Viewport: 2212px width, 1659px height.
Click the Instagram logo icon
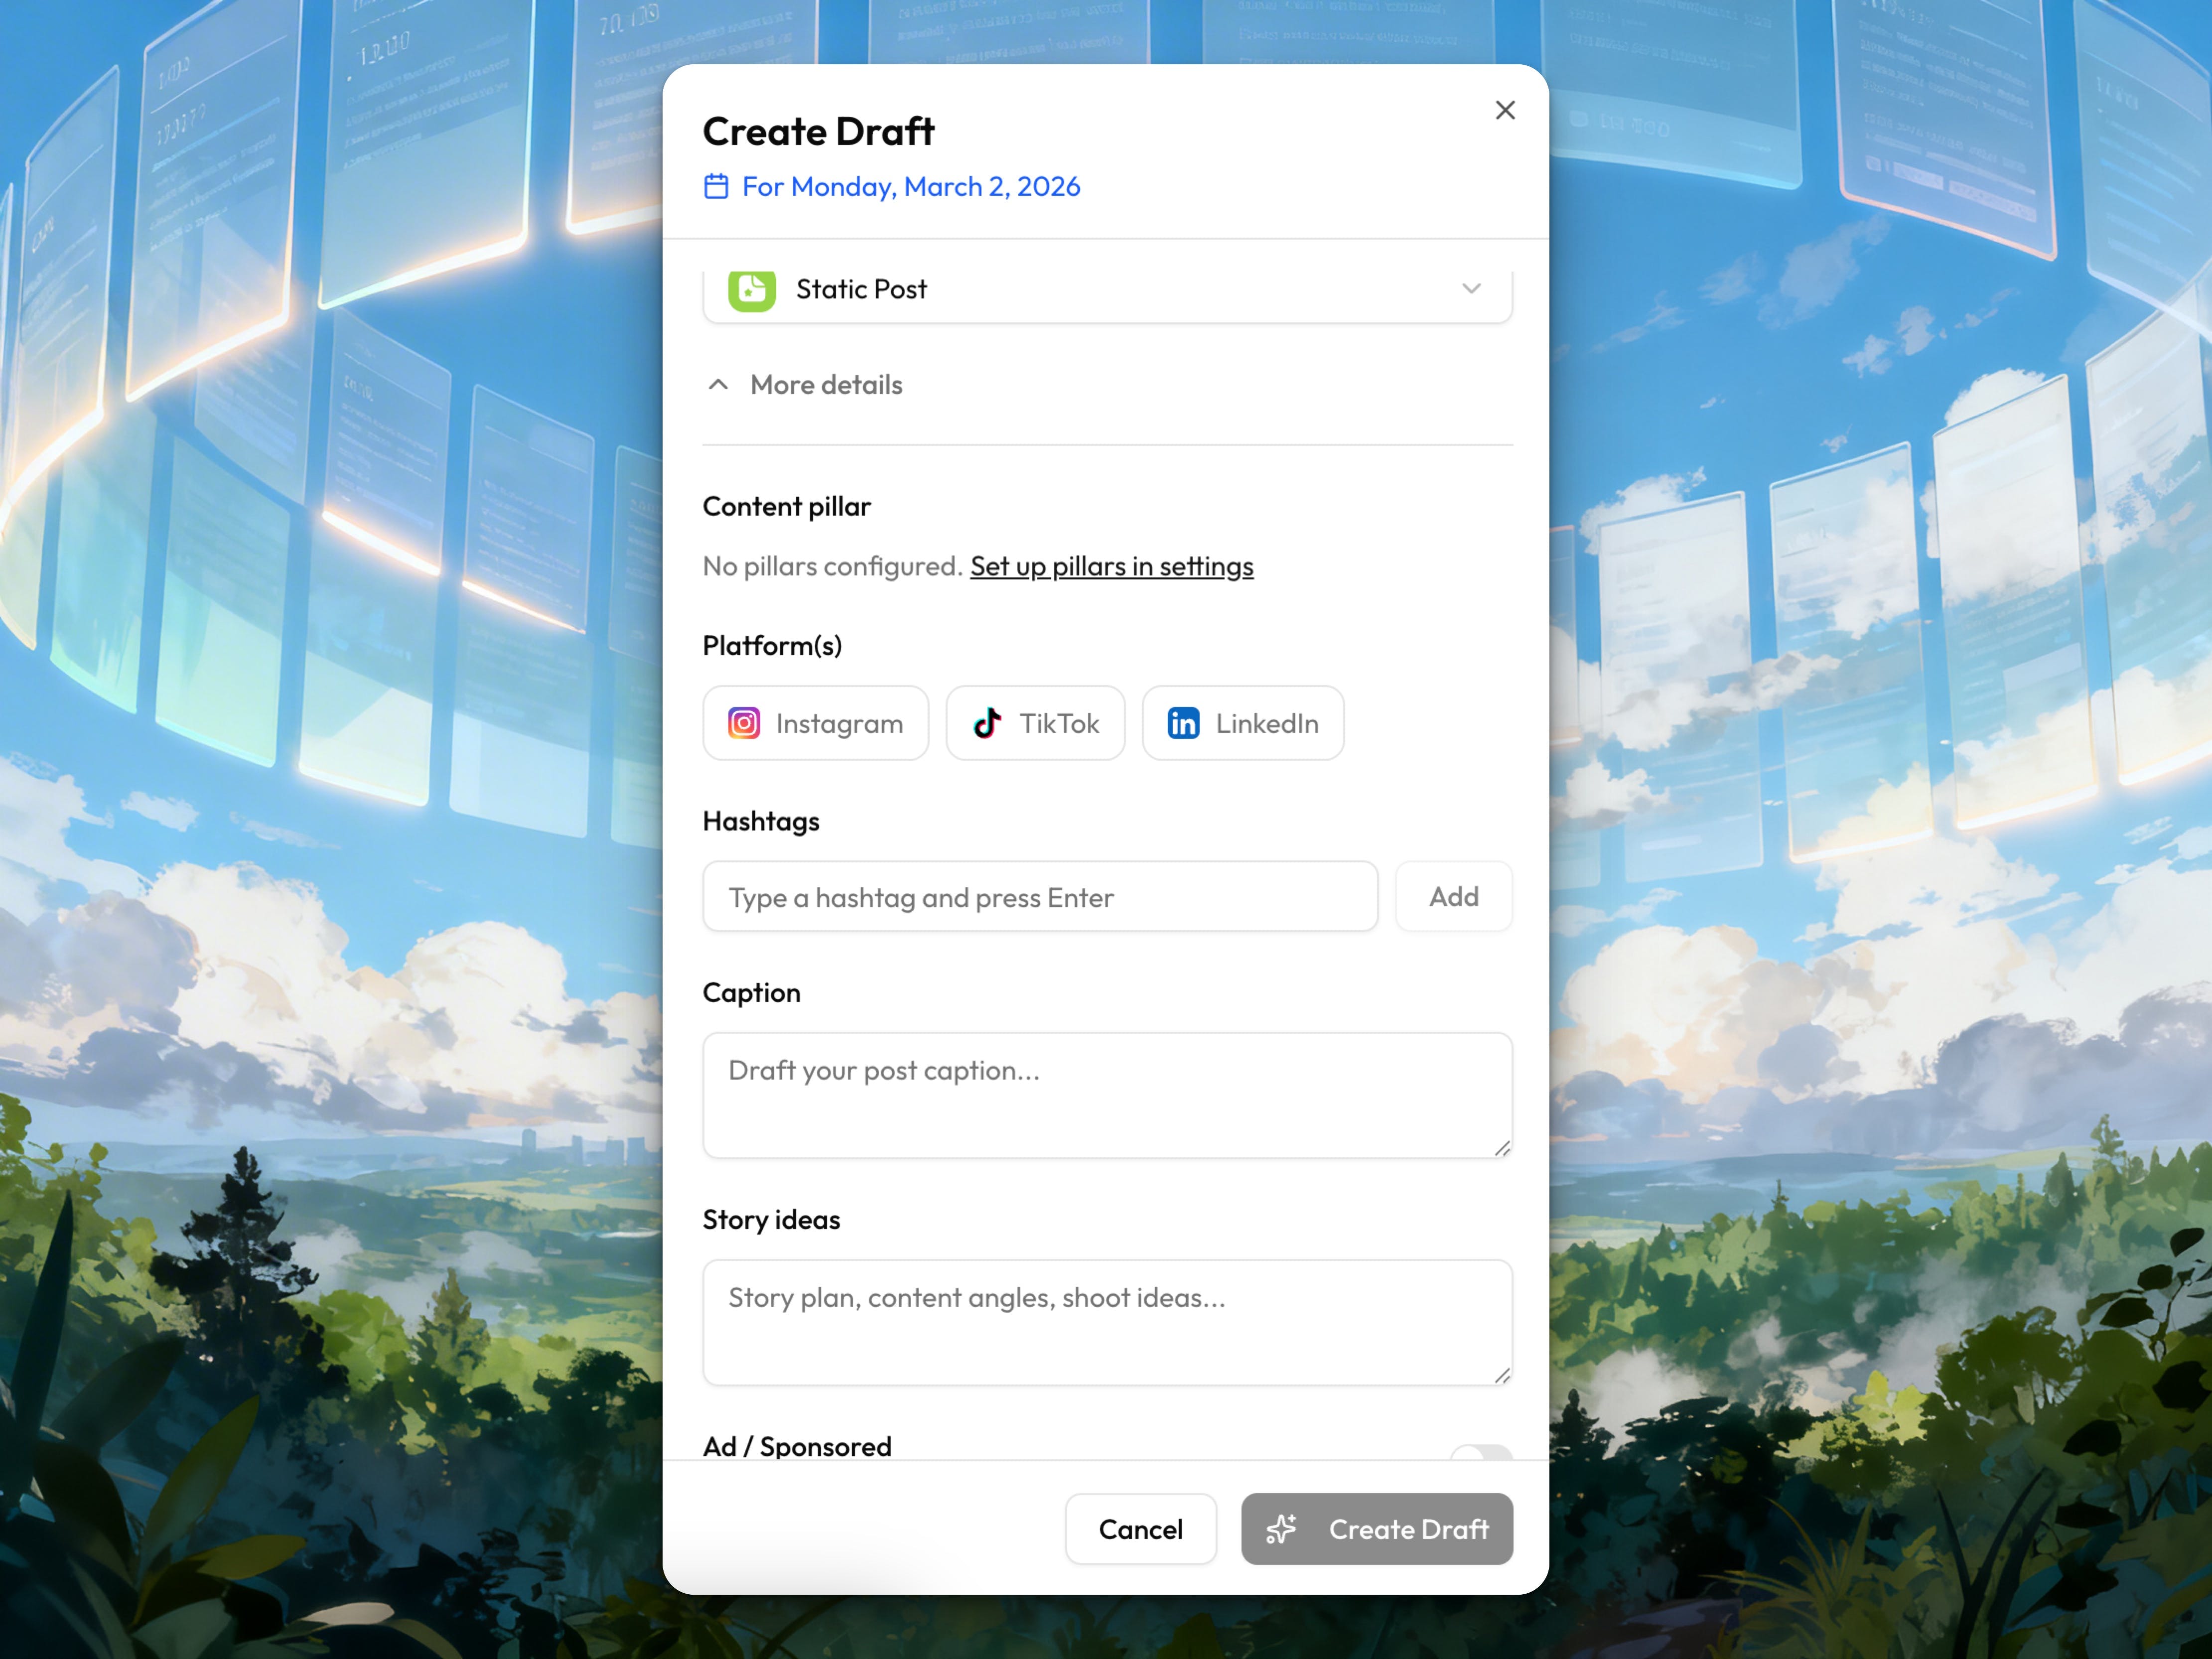(x=744, y=723)
